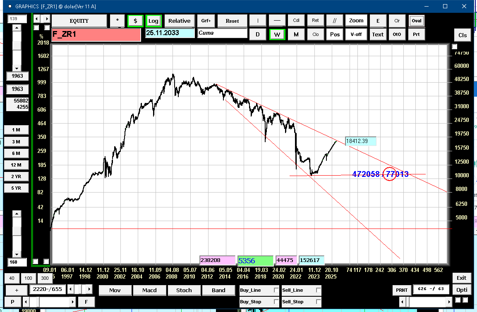Select the Oval drawing tool

pyautogui.click(x=416, y=21)
